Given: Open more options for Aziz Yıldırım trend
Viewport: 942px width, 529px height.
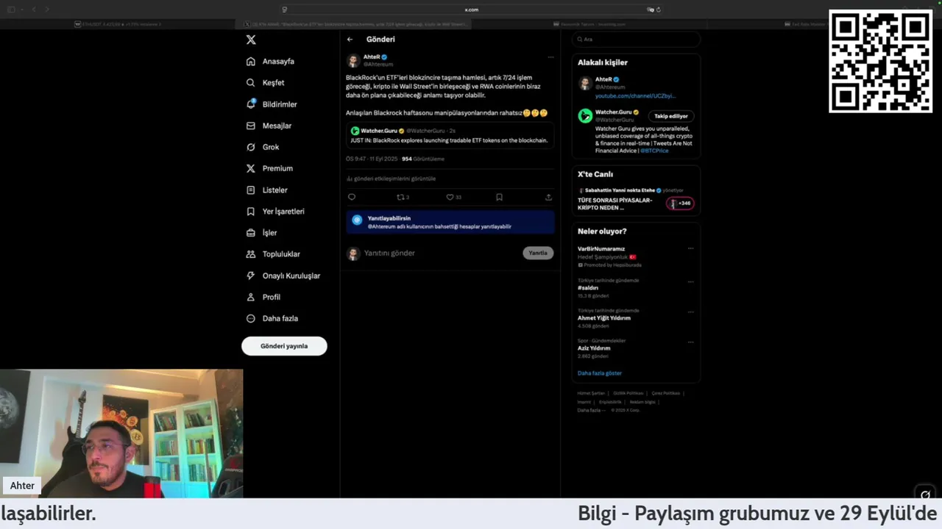Looking at the screenshot, I should (690, 342).
